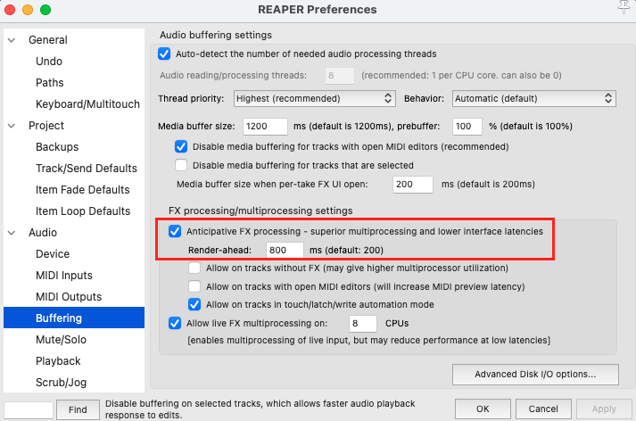Select MIDI Inputs in the sidebar
This screenshot has height=421, width=636.
(63, 276)
